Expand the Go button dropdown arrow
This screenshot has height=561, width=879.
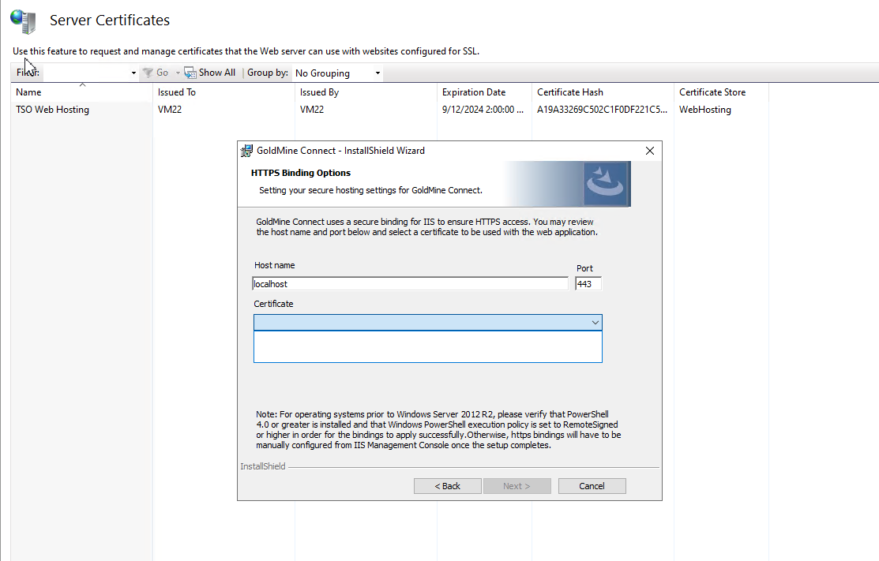coord(178,73)
